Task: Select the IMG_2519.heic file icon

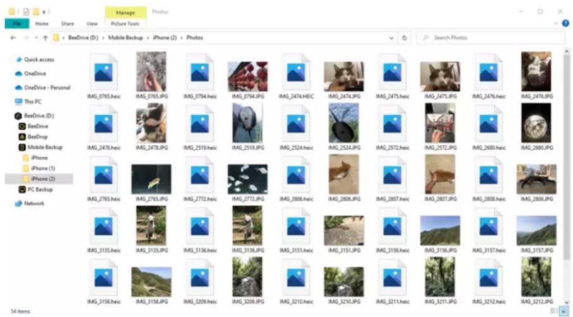Action: 199,124
